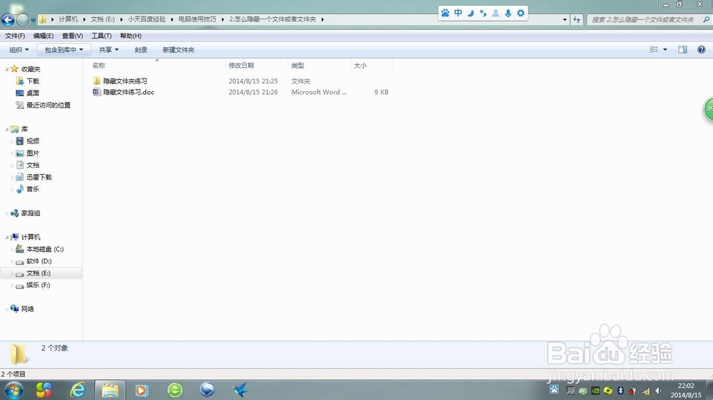Click the search magnifier icon
The height and width of the screenshot is (400, 713).
pyautogui.click(x=706, y=19)
